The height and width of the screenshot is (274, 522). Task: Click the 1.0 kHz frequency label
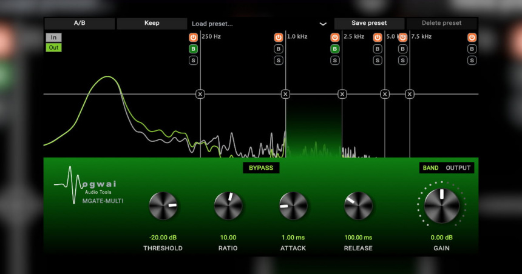click(297, 36)
